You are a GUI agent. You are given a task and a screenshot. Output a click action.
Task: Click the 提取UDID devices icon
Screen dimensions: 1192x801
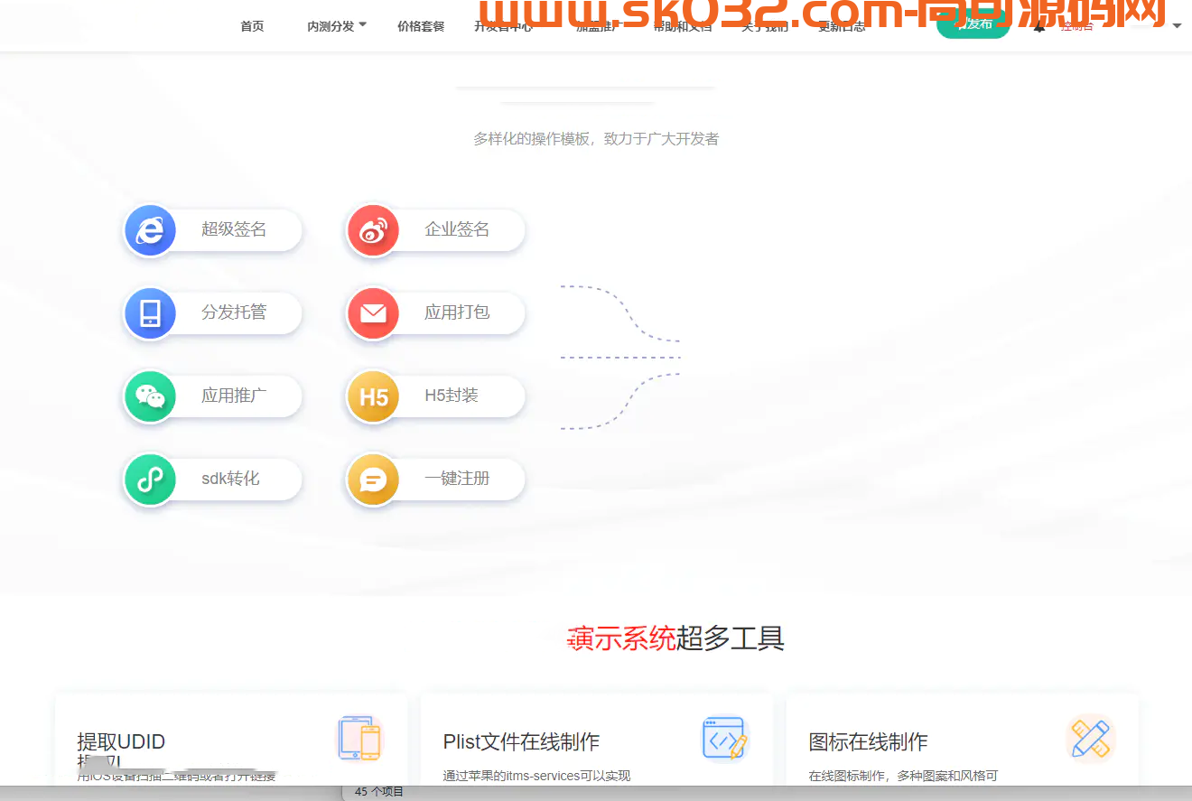360,738
